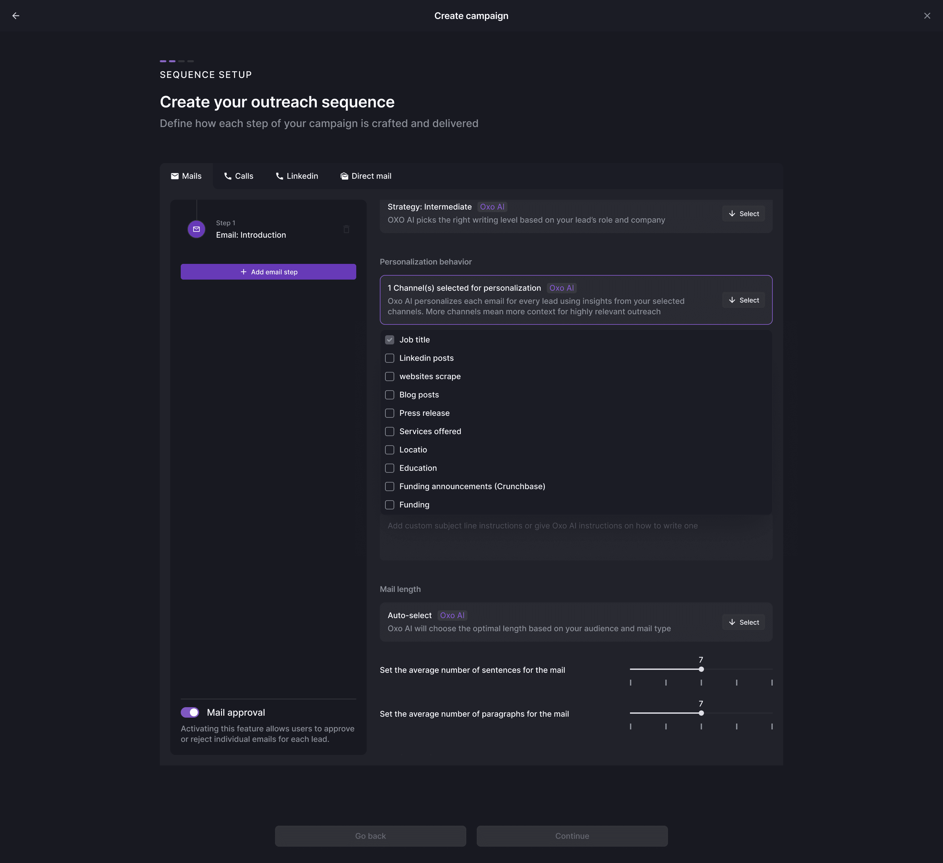
Task: Click the paragraphs slider handle
Action: coord(701,713)
